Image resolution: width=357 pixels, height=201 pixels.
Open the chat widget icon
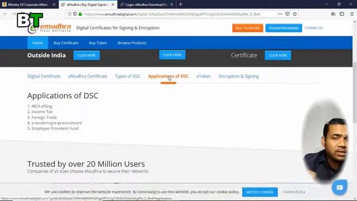click(x=340, y=188)
